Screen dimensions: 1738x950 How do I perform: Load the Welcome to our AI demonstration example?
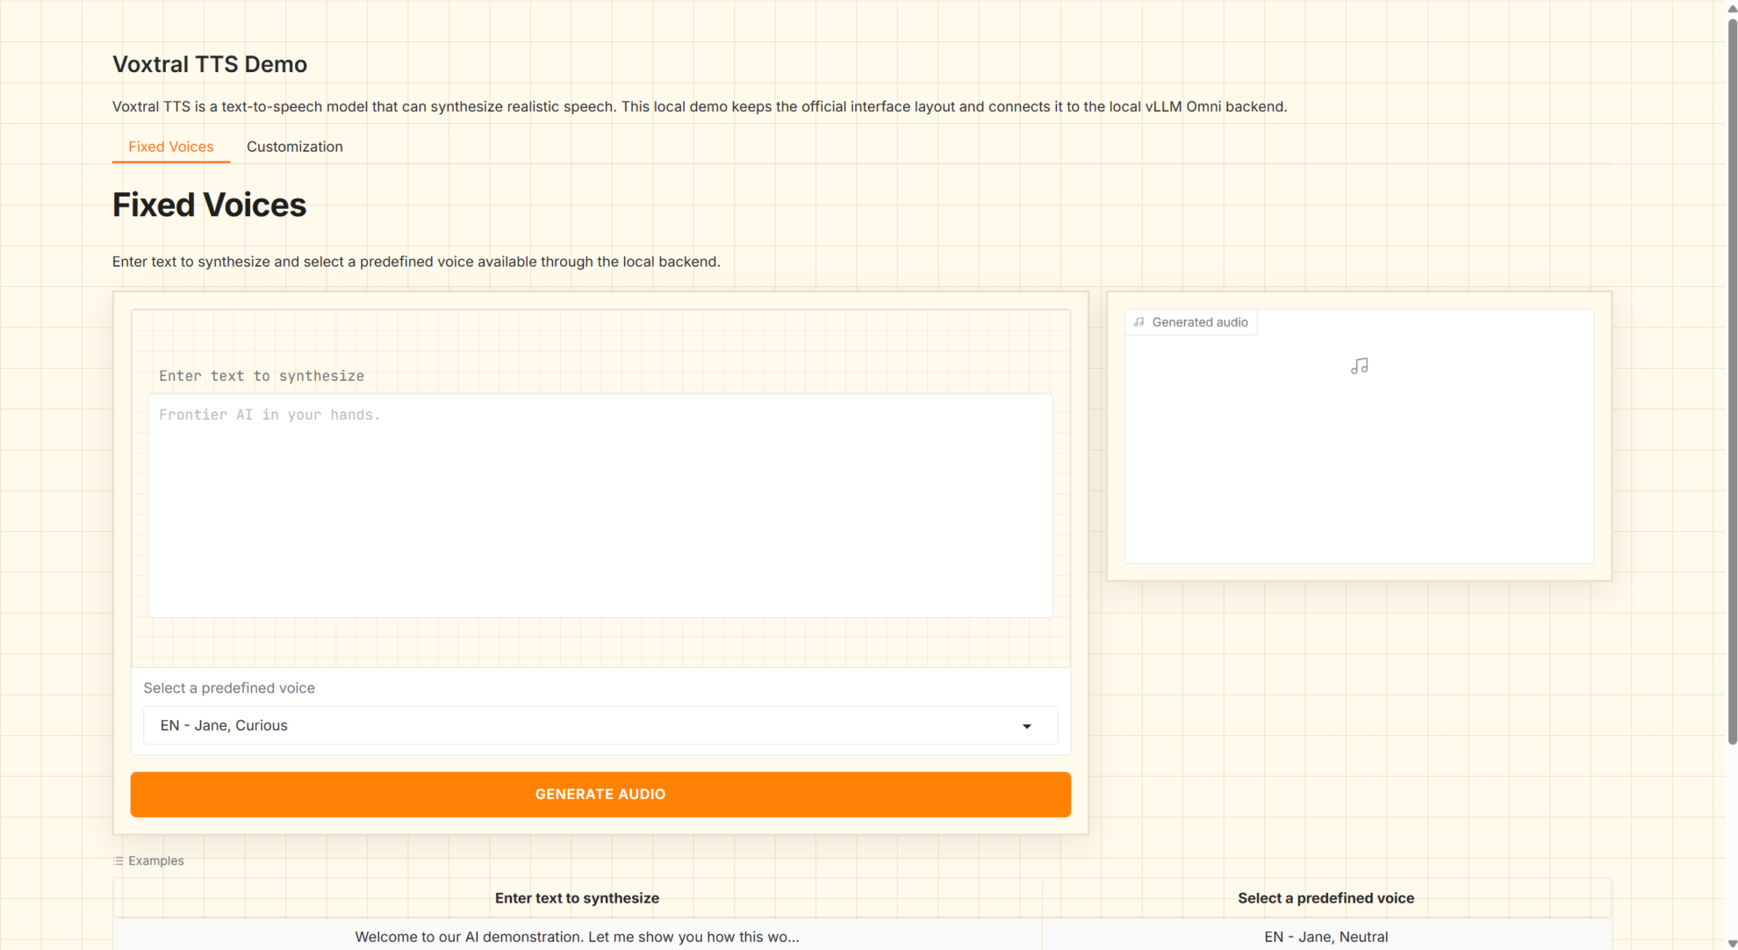pyautogui.click(x=577, y=937)
